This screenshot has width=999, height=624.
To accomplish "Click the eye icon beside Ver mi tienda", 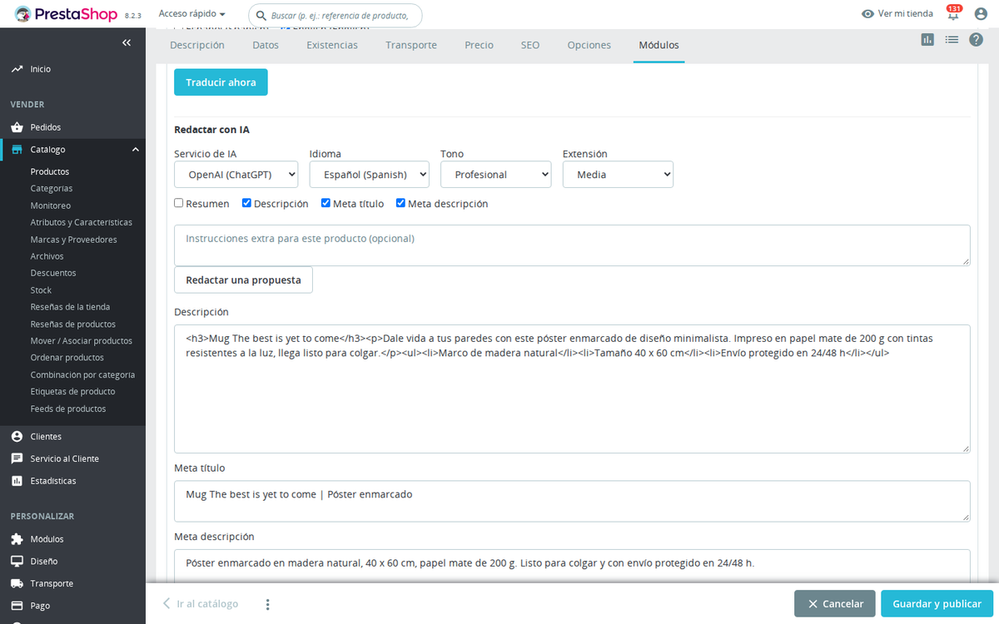I will 868,14.
